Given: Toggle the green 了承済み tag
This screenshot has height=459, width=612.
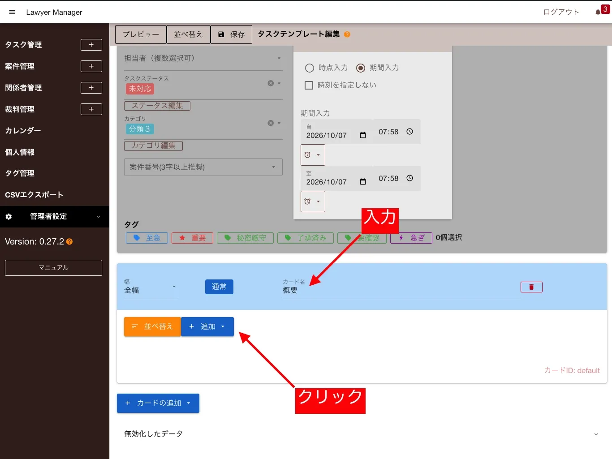Looking at the screenshot, I should click(x=306, y=238).
